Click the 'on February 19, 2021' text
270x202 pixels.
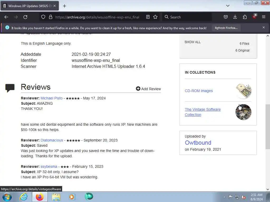203,149
